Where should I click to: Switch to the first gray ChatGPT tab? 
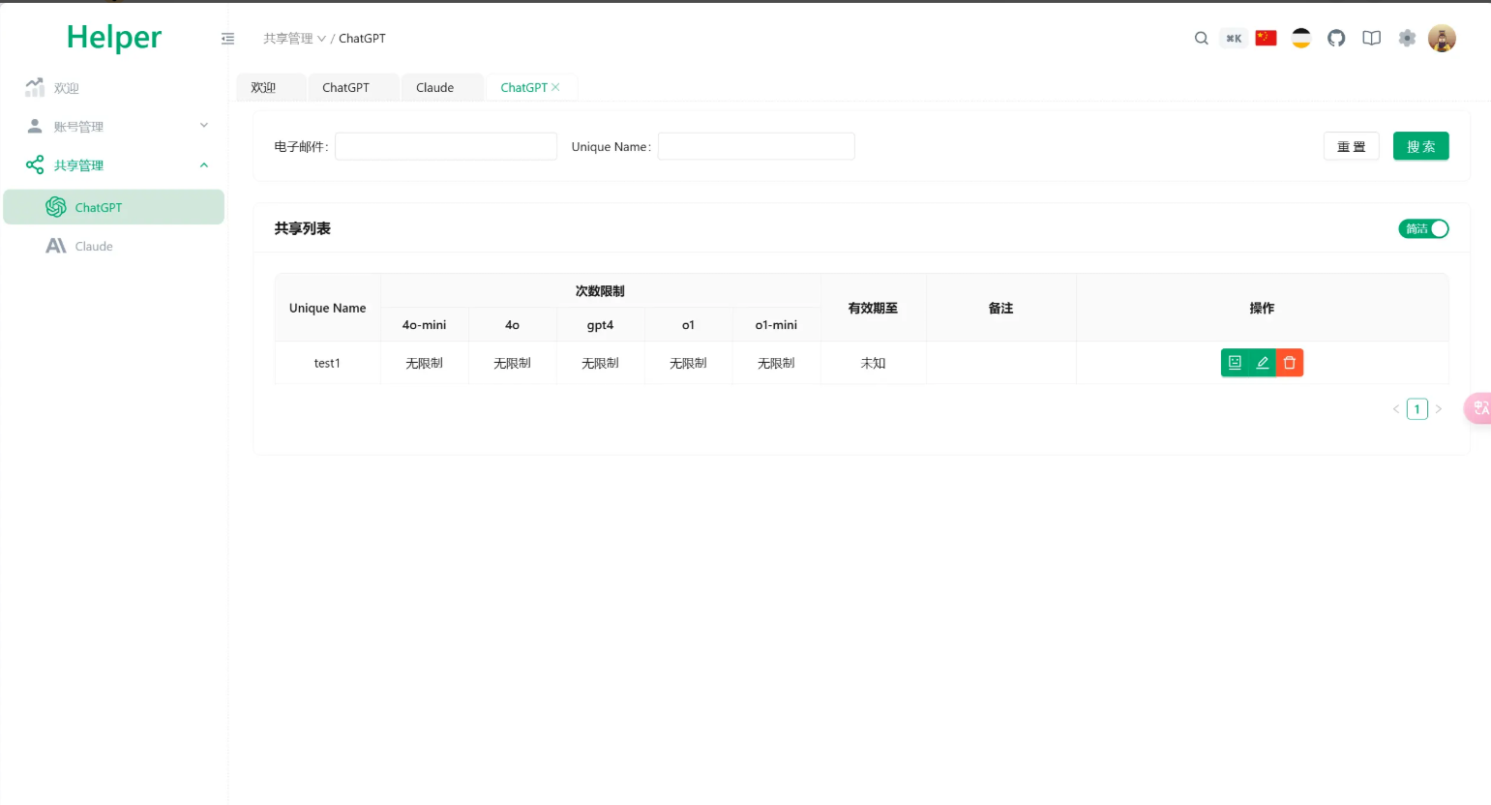click(x=353, y=87)
